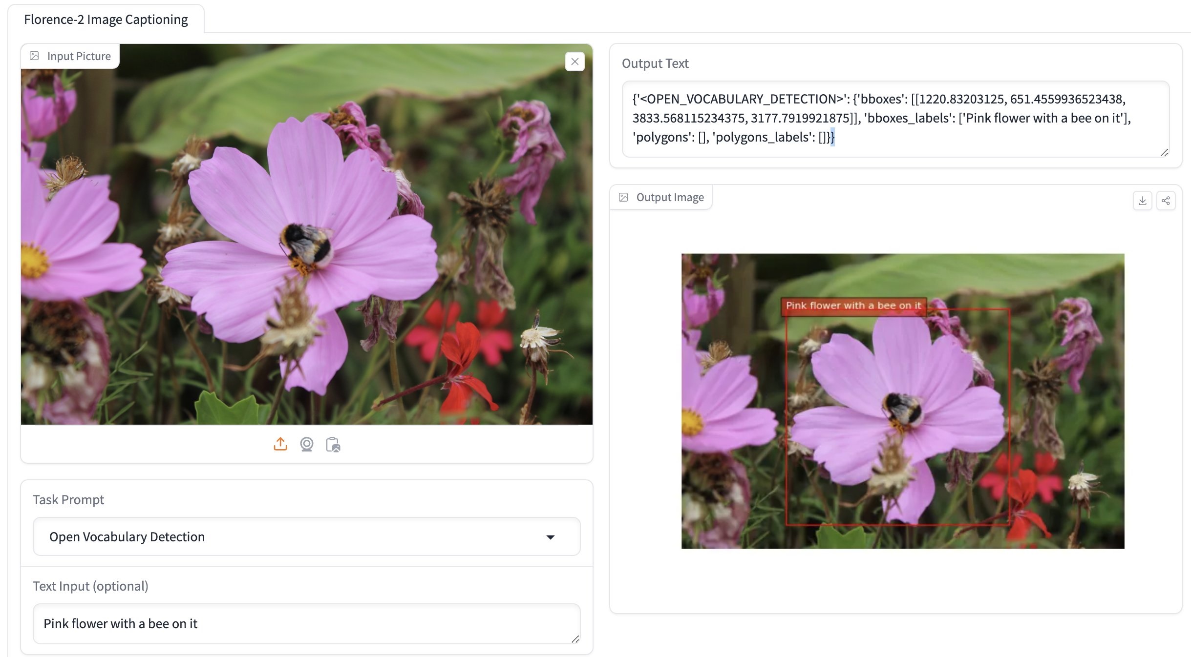The height and width of the screenshot is (657, 1191).
Task: Click the Output Image label icon
Action: click(x=623, y=197)
